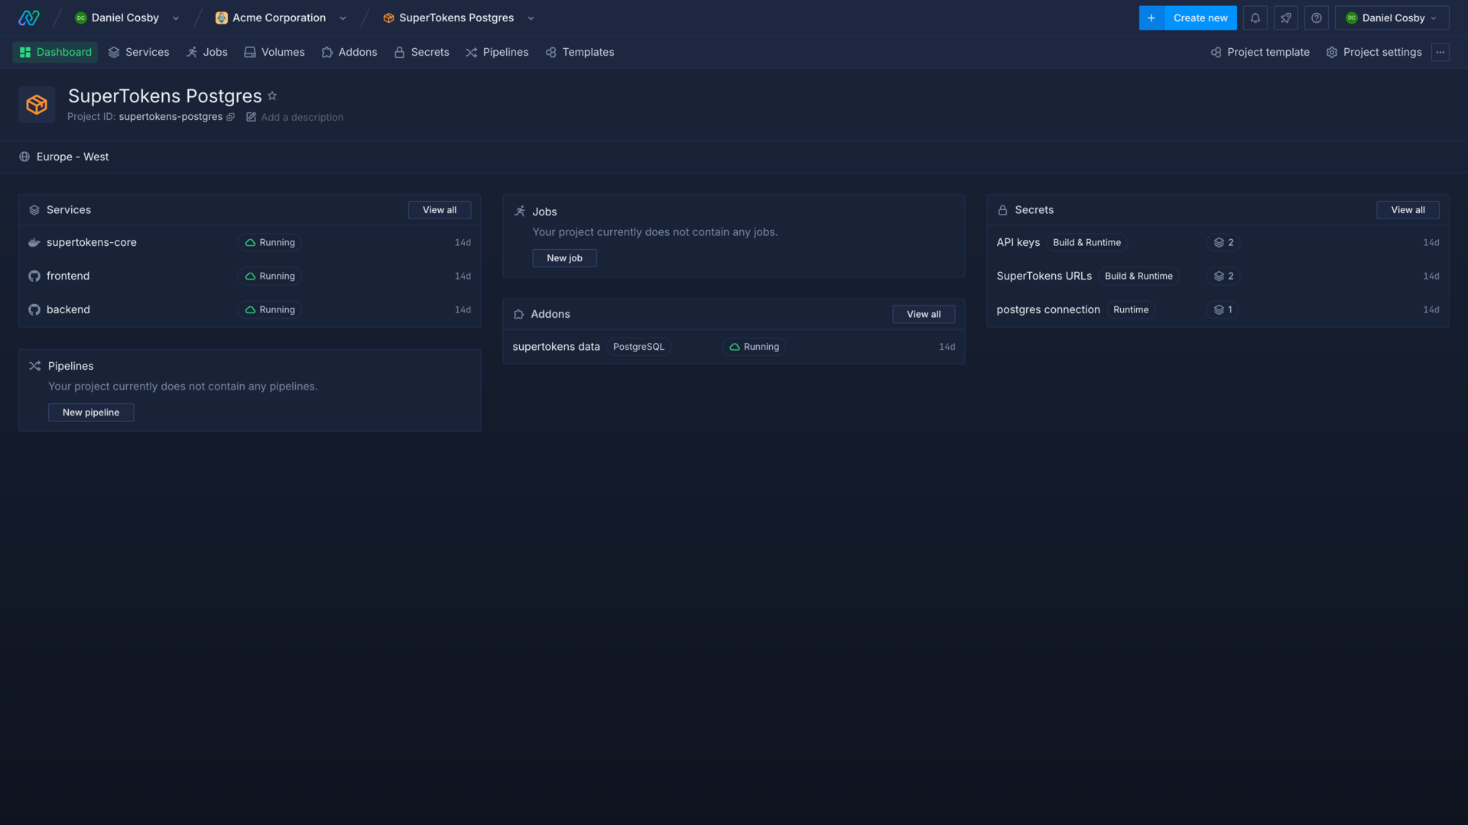
Task: Click View all in Secrets panel
Action: click(x=1408, y=210)
